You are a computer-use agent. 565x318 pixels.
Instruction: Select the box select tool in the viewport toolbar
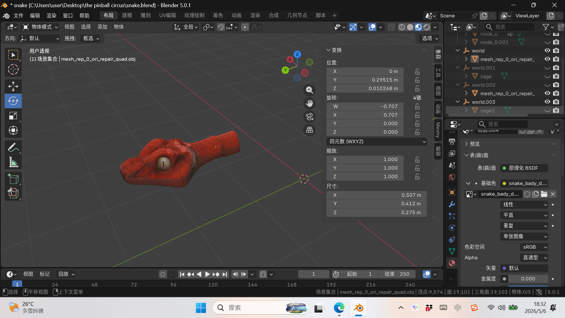(x=13, y=55)
